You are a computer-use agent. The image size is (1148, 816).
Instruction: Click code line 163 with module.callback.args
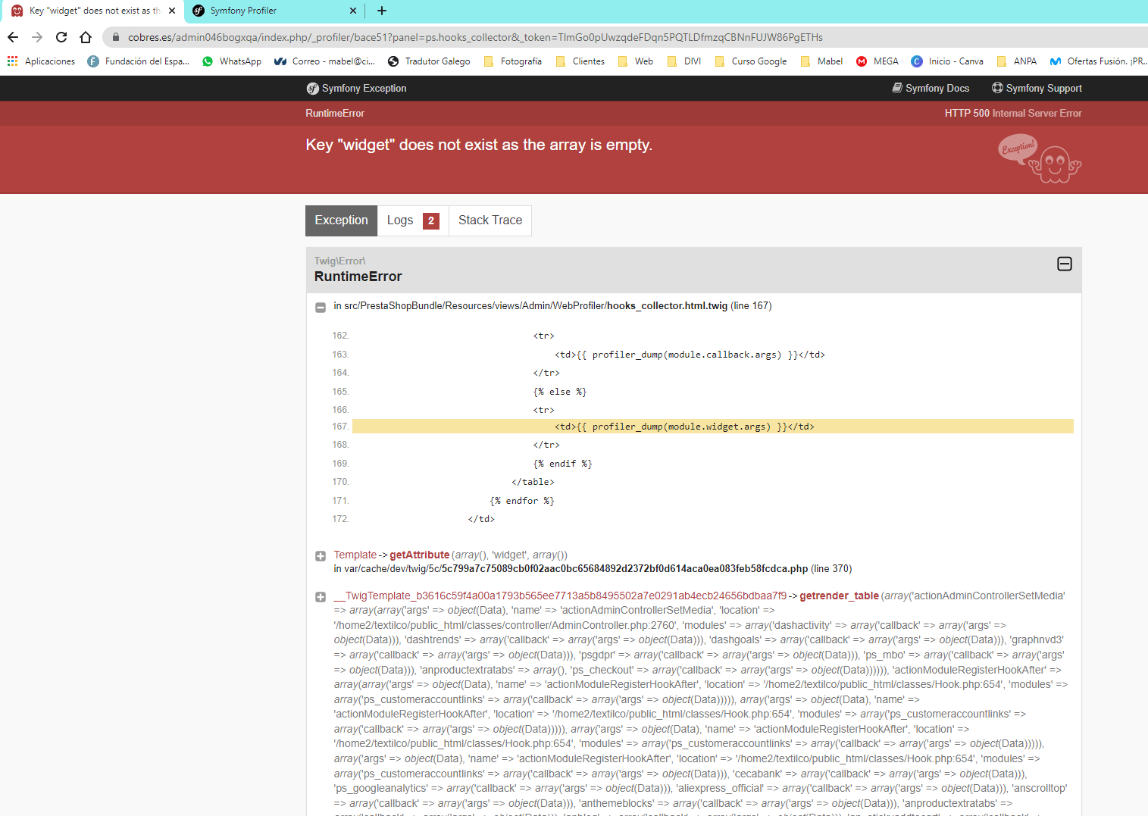click(690, 355)
